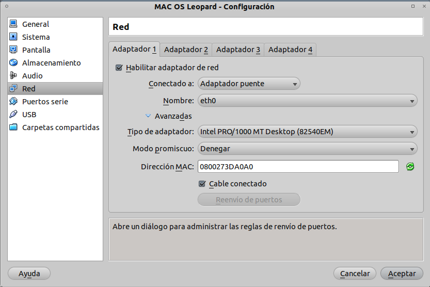Maximize the Configuración window

[x=413, y=6]
